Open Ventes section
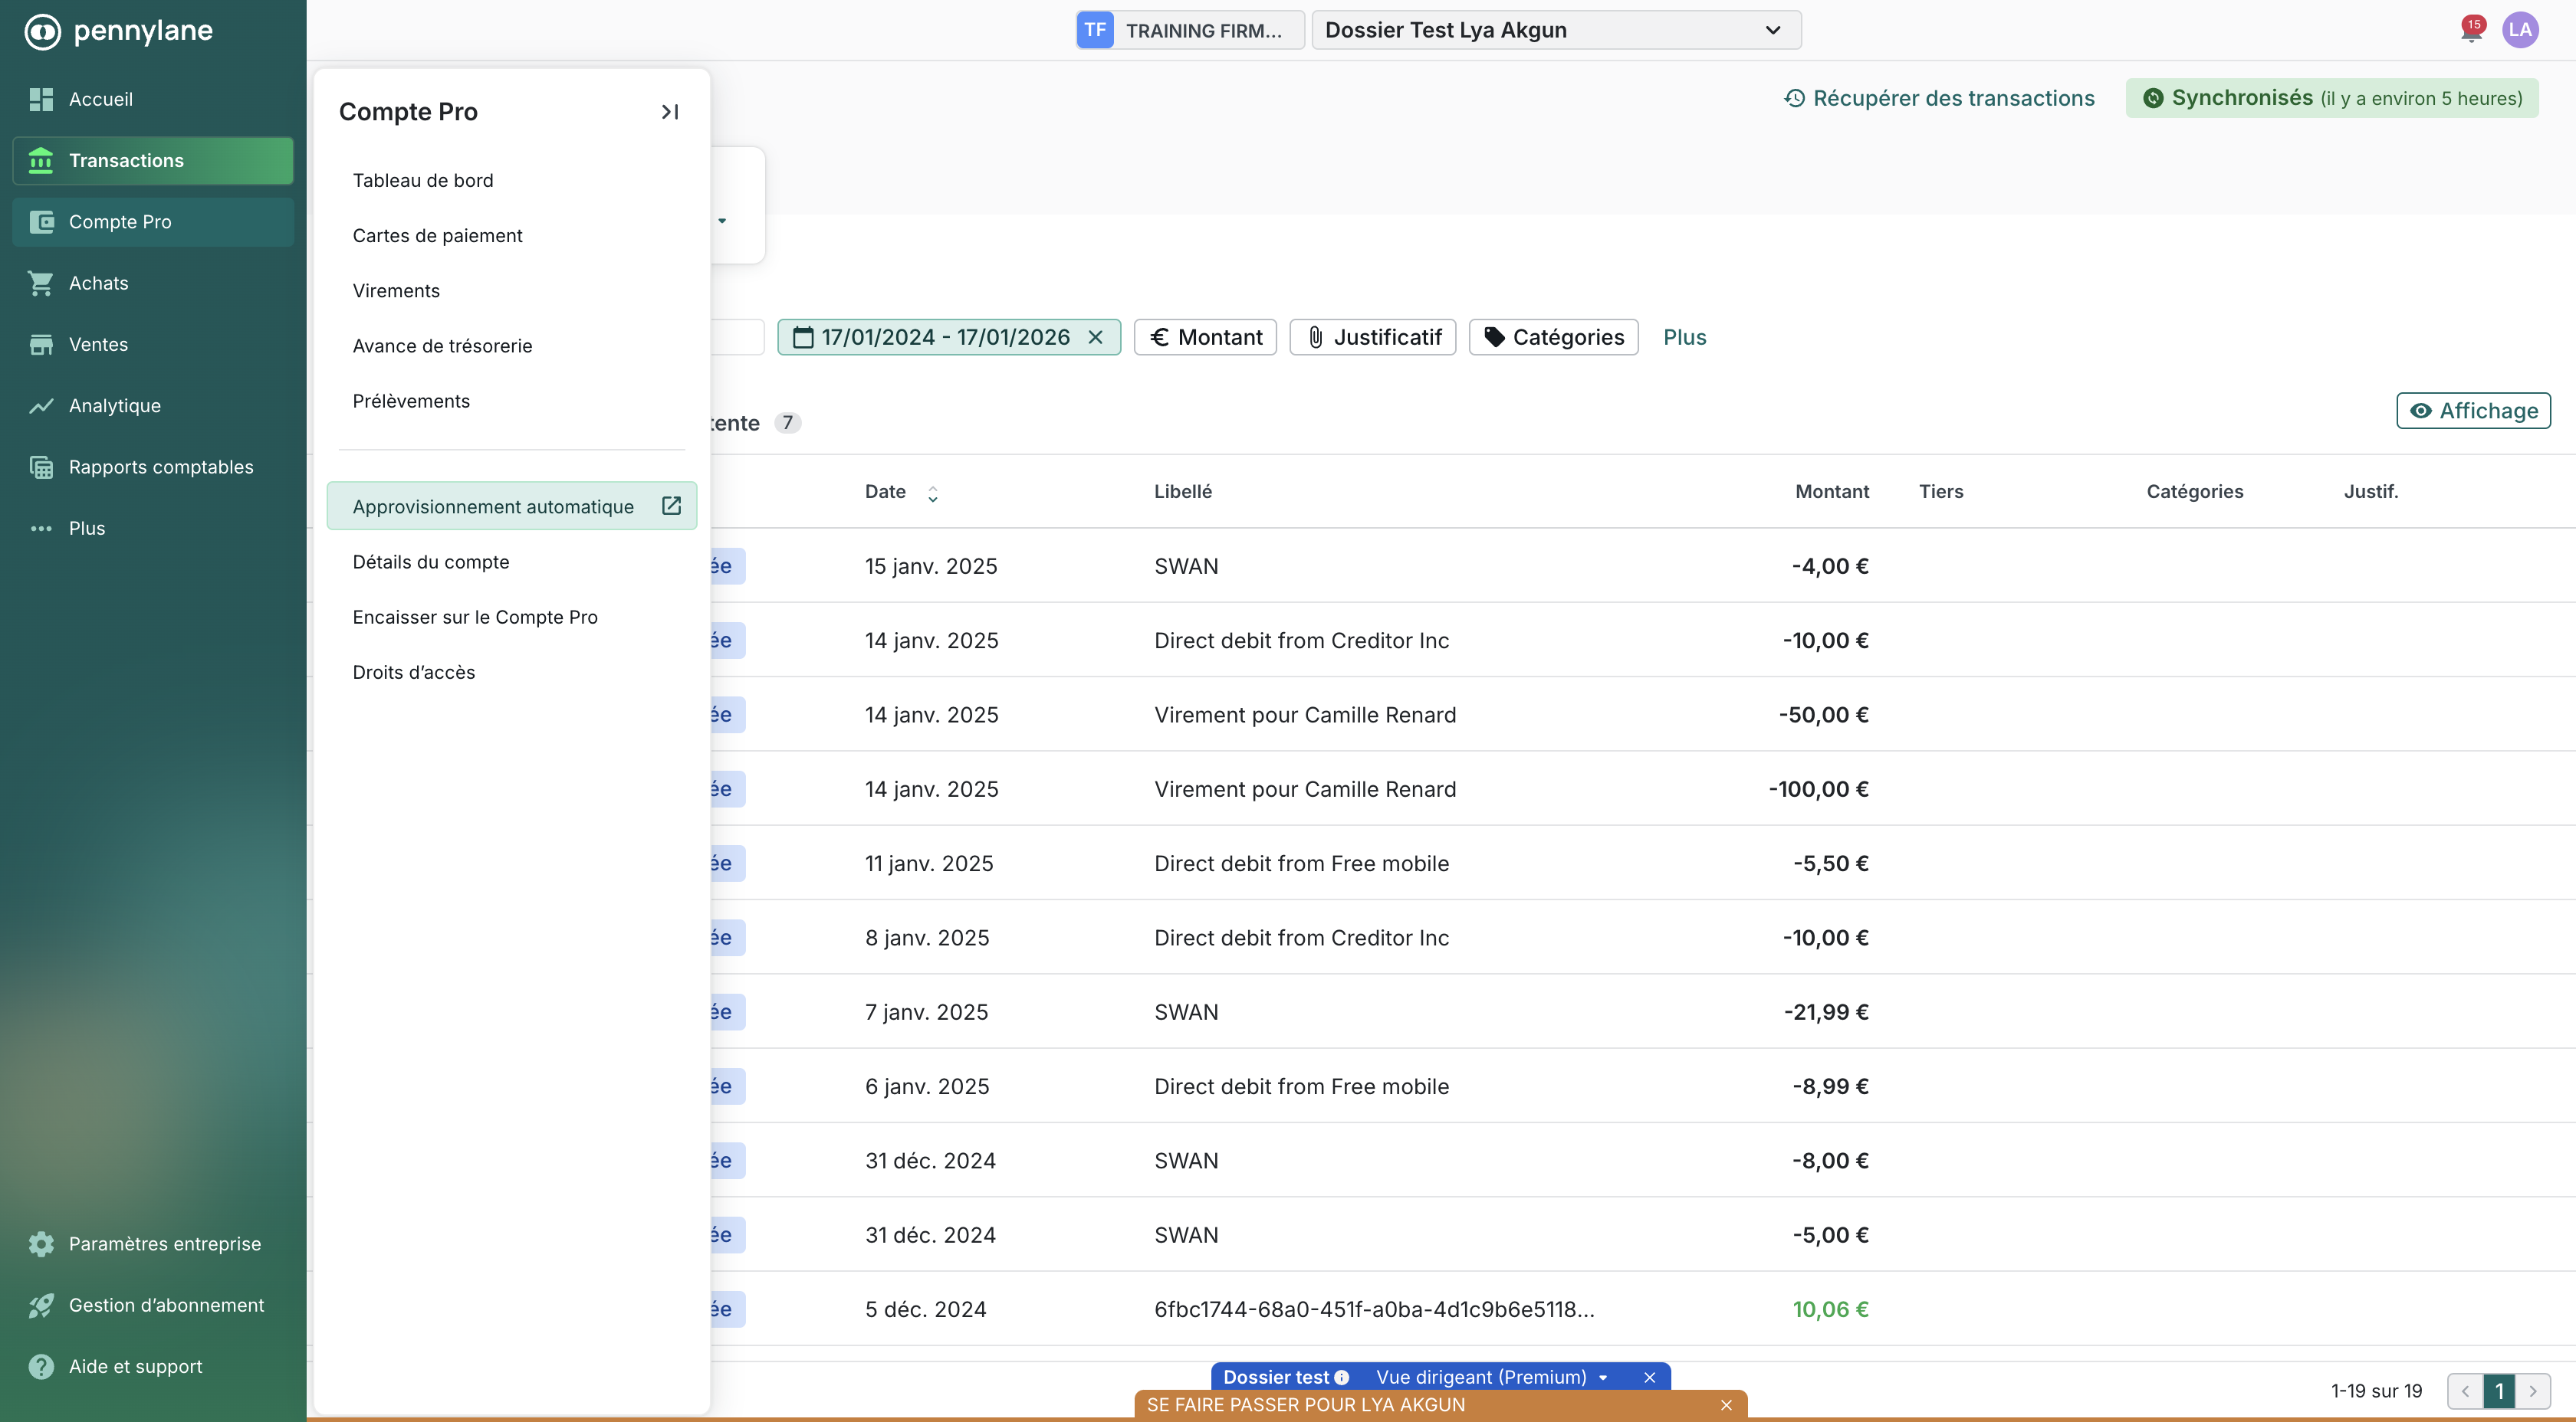2576x1422 pixels. coord(153,345)
